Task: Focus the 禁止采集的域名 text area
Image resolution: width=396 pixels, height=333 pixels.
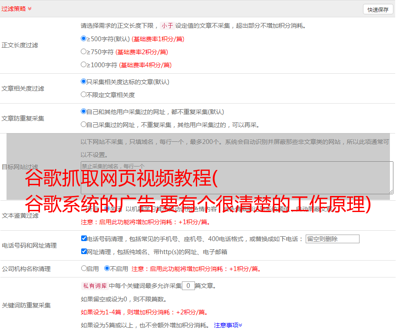Action: (x=237, y=177)
